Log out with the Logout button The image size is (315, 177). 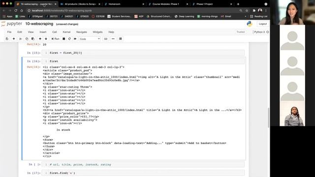coord(263,24)
